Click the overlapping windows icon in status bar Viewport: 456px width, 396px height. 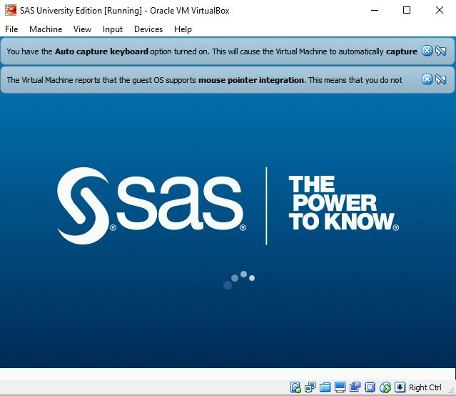[355, 387]
